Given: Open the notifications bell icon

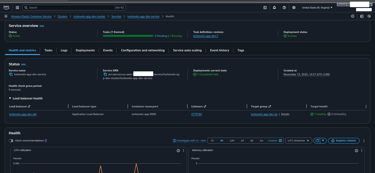Looking at the screenshot, I should (x=274, y=7).
